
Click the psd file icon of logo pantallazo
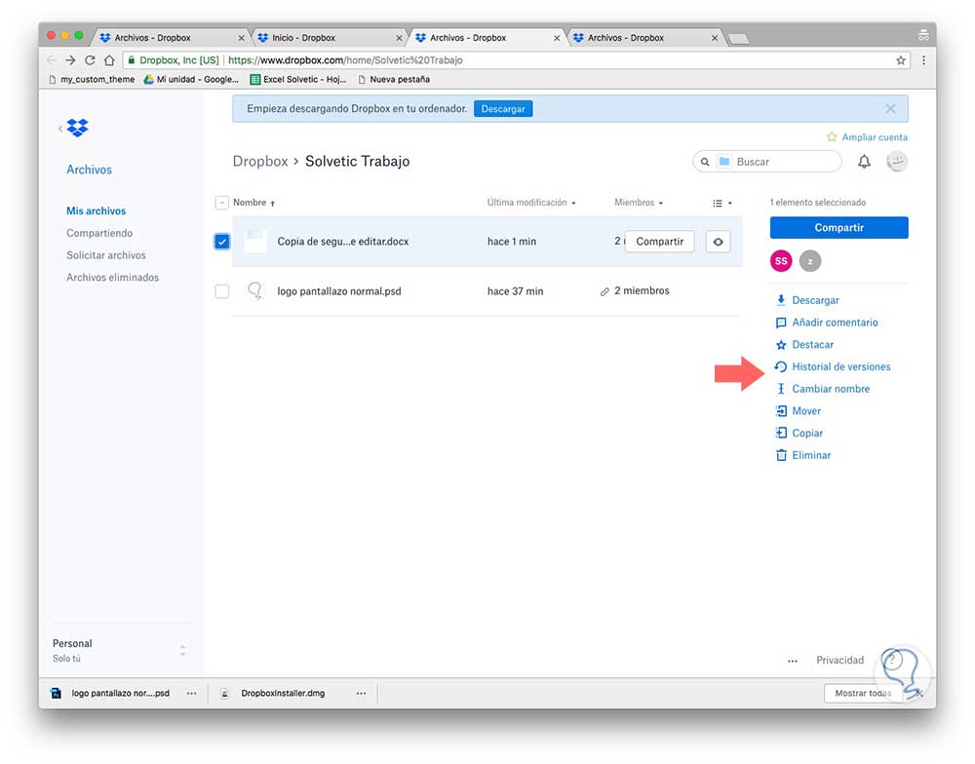tap(254, 291)
